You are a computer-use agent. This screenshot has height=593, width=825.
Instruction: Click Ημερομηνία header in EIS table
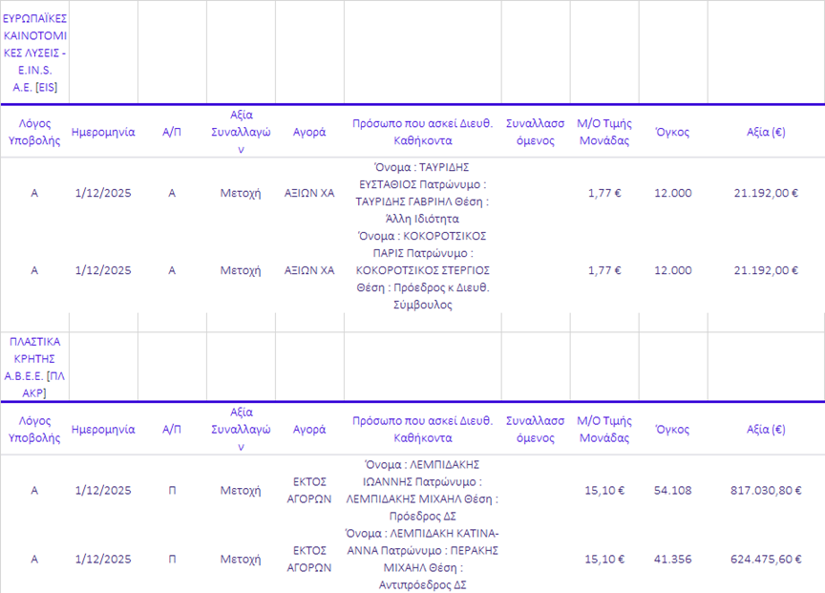tap(103, 132)
